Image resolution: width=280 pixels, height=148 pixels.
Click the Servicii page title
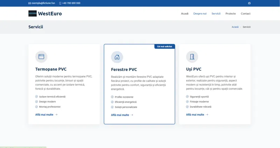click(36, 27)
